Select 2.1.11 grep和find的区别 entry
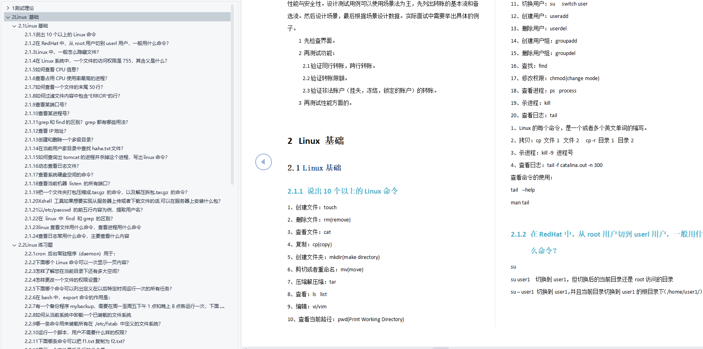The height and width of the screenshot is (349, 703). click(76, 122)
